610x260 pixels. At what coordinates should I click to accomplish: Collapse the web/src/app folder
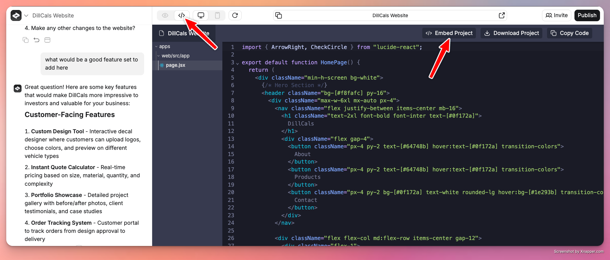click(159, 56)
